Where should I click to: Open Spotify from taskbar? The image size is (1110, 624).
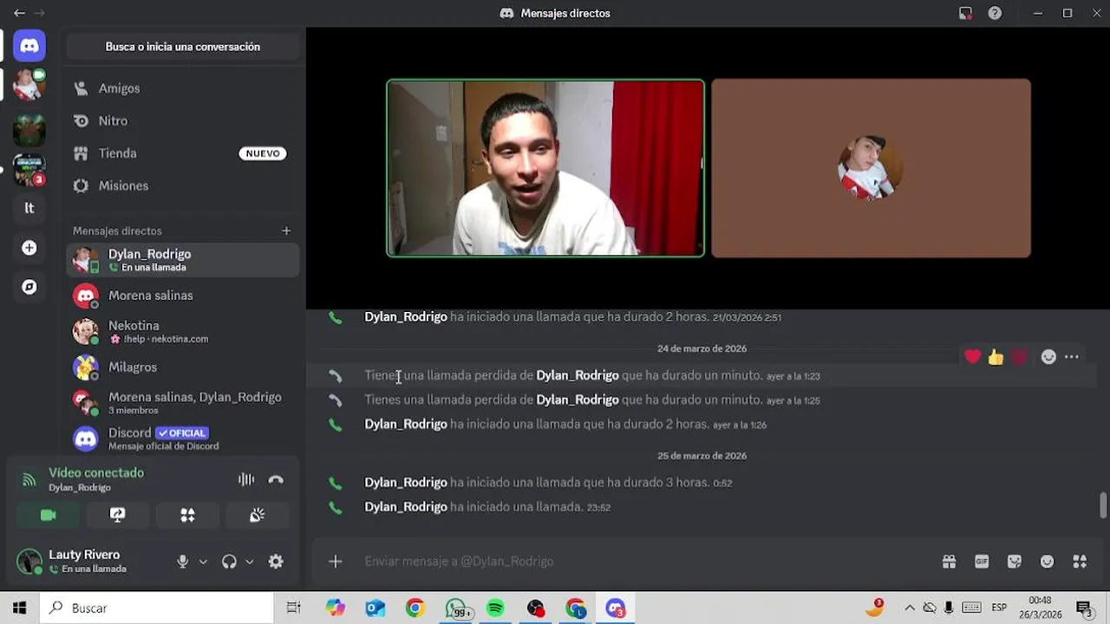[495, 608]
